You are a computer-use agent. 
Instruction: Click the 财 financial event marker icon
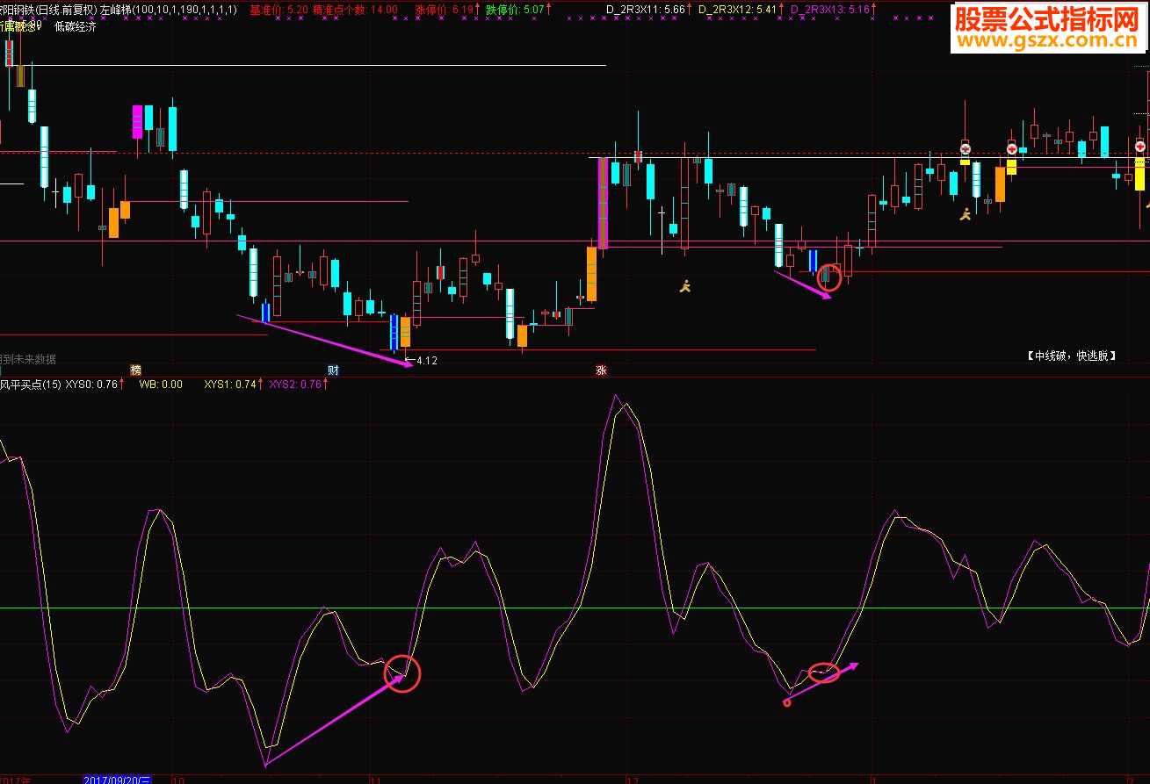click(x=333, y=370)
